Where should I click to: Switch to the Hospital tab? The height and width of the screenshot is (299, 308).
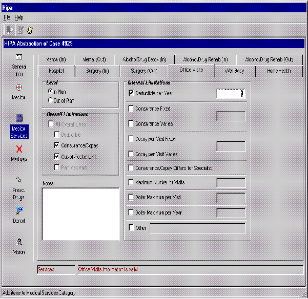pos(56,71)
